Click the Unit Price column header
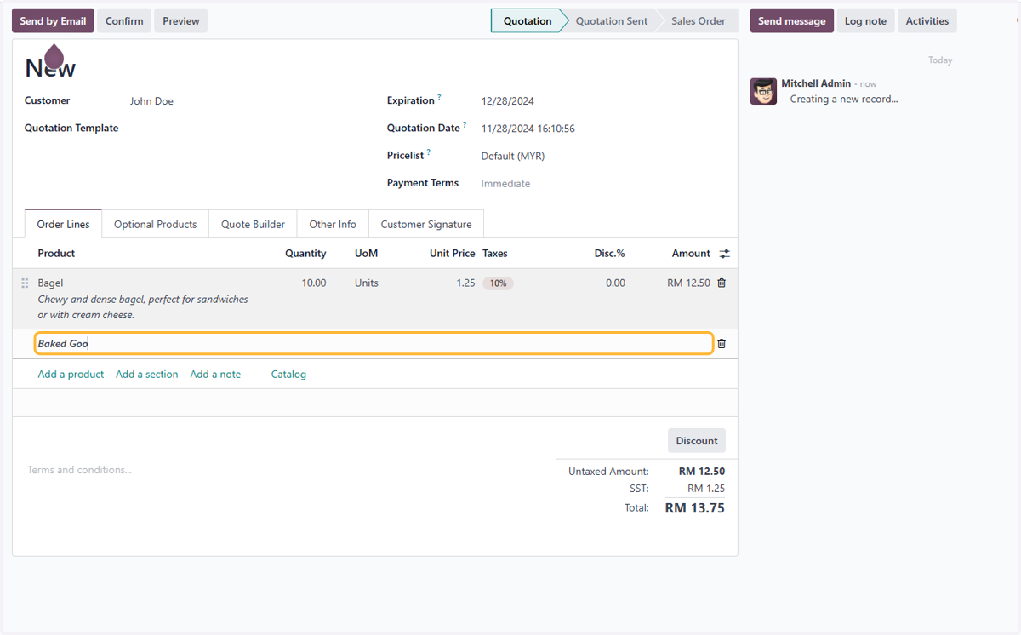This screenshot has width=1021, height=635. tap(452, 253)
